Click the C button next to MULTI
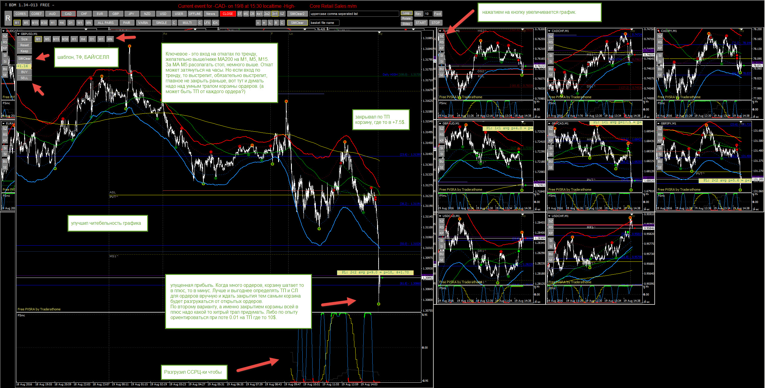 click(200, 23)
